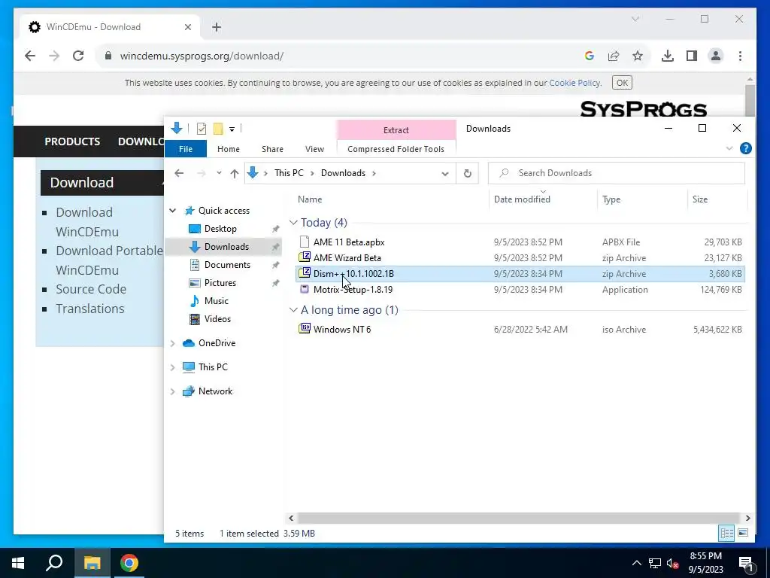Switch to Details view icon
The width and height of the screenshot is (770, 578).
coord(727,533)
